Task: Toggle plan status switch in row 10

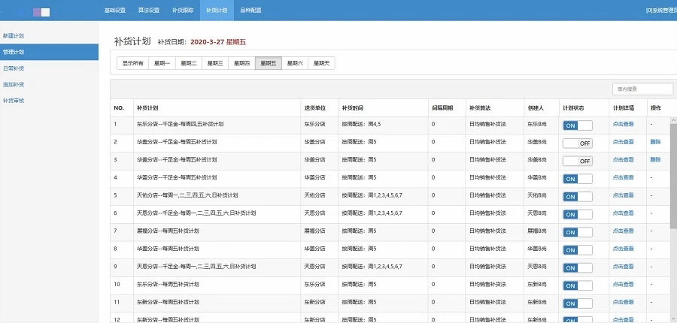Action: 577,285
